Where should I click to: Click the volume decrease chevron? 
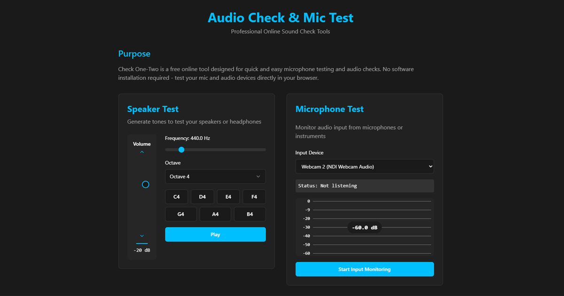141,236
